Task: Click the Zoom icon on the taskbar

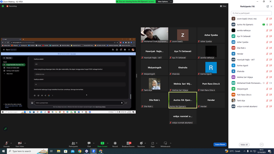Action: [x=94, y=151]
